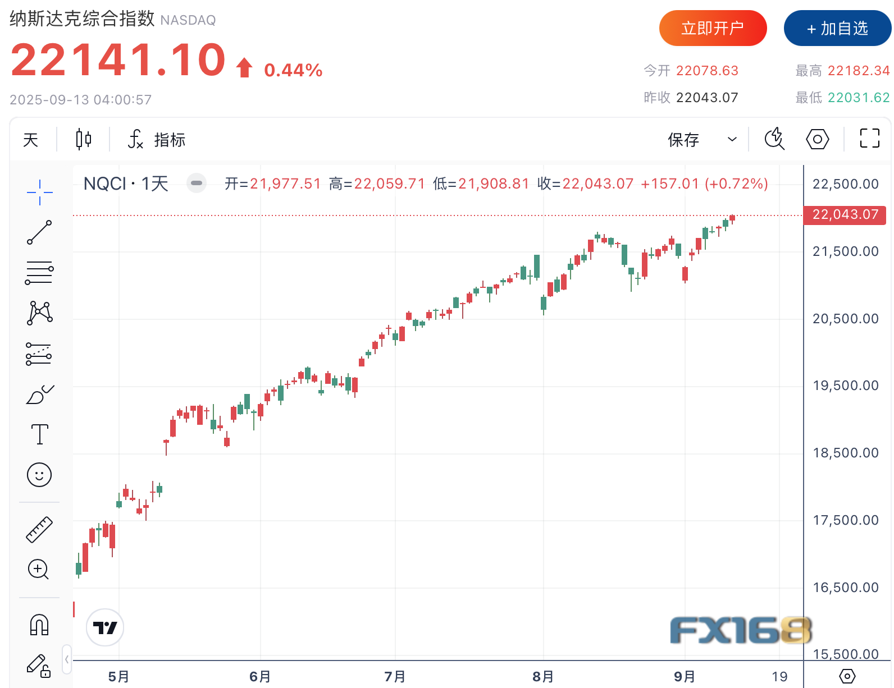Select the crosshair cursor tool
Viewport: 894px width, 688px height.
click(x=39, y=192)
